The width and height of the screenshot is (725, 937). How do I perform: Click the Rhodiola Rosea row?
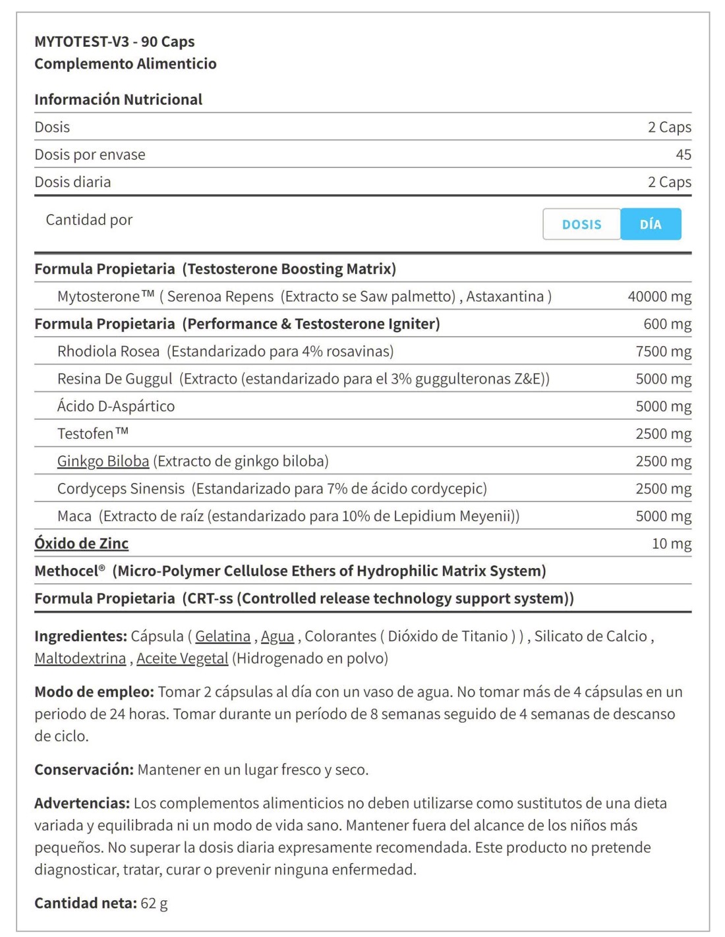point(362,351)
